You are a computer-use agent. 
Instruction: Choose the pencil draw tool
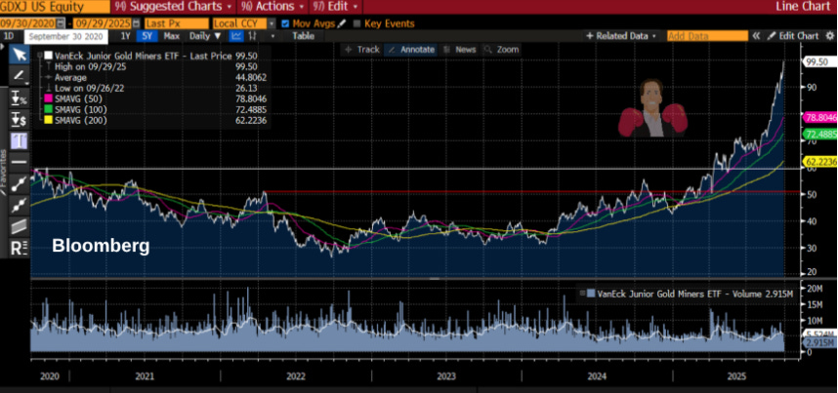coord(20,76)
